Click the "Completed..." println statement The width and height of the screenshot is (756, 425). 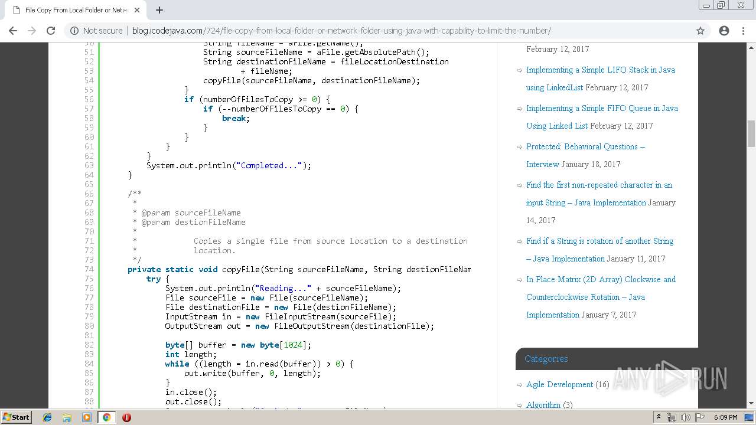(229, 165)
